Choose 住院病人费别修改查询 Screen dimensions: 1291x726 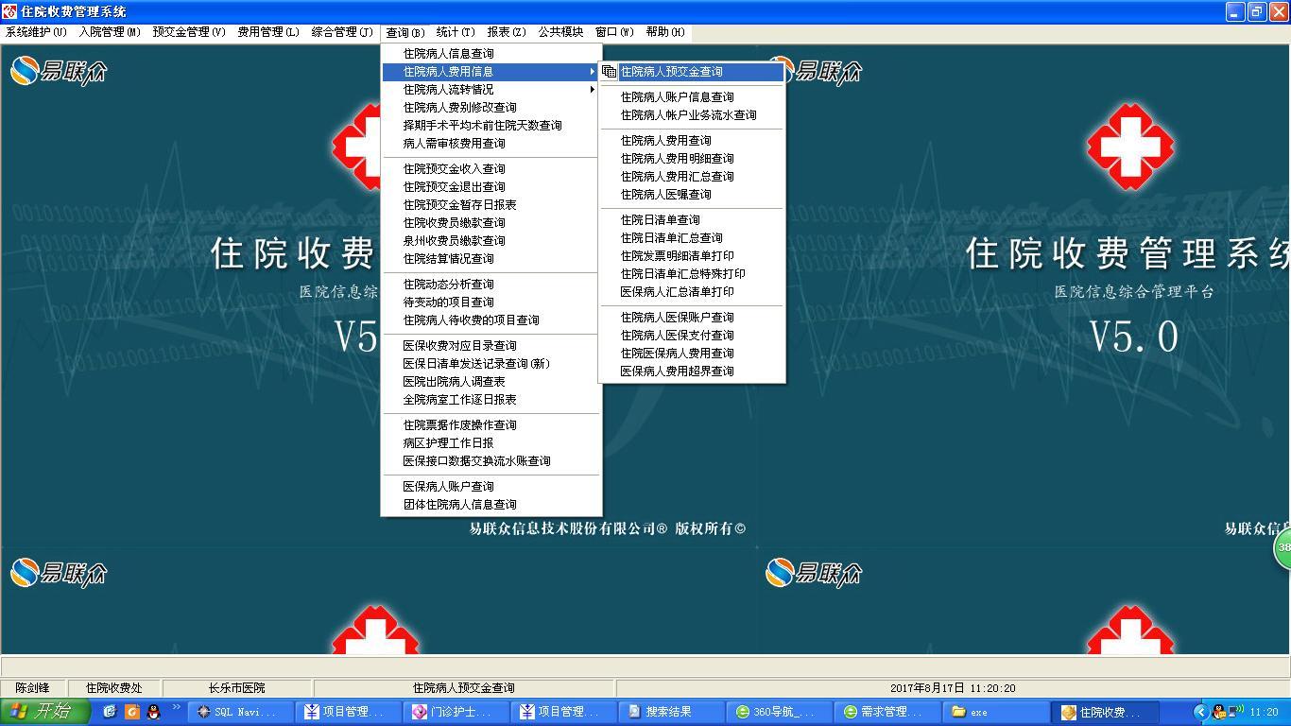point(490,108)
